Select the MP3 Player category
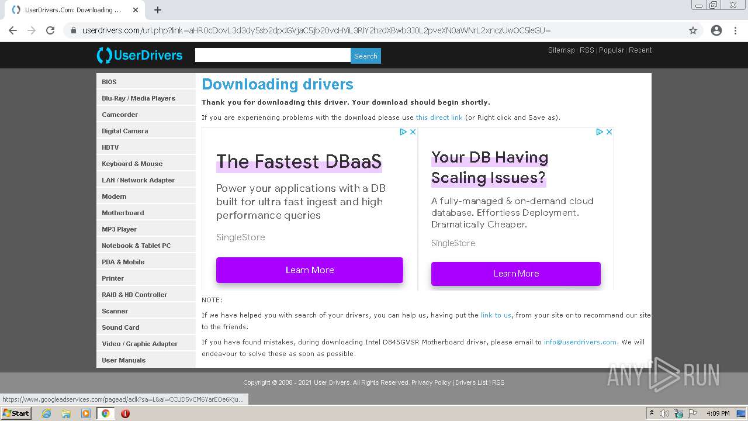This screenshot has width=748, height=421. [146, 229]
